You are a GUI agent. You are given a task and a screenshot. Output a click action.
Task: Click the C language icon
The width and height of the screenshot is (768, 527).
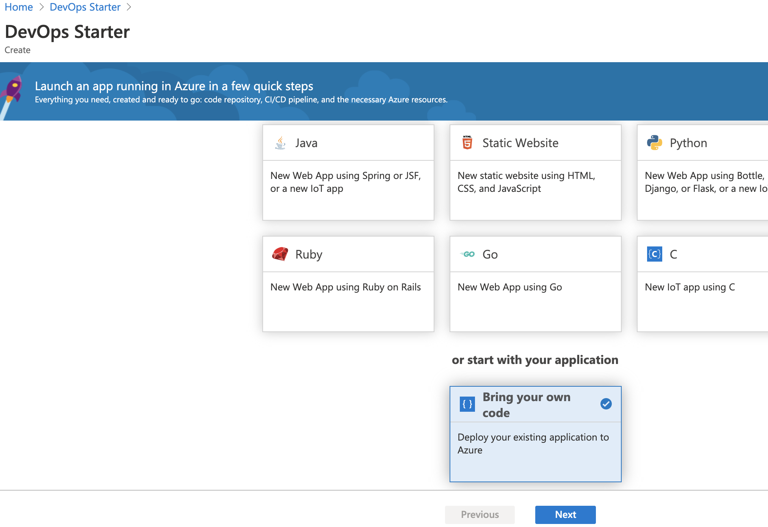(x=654, y=254)
